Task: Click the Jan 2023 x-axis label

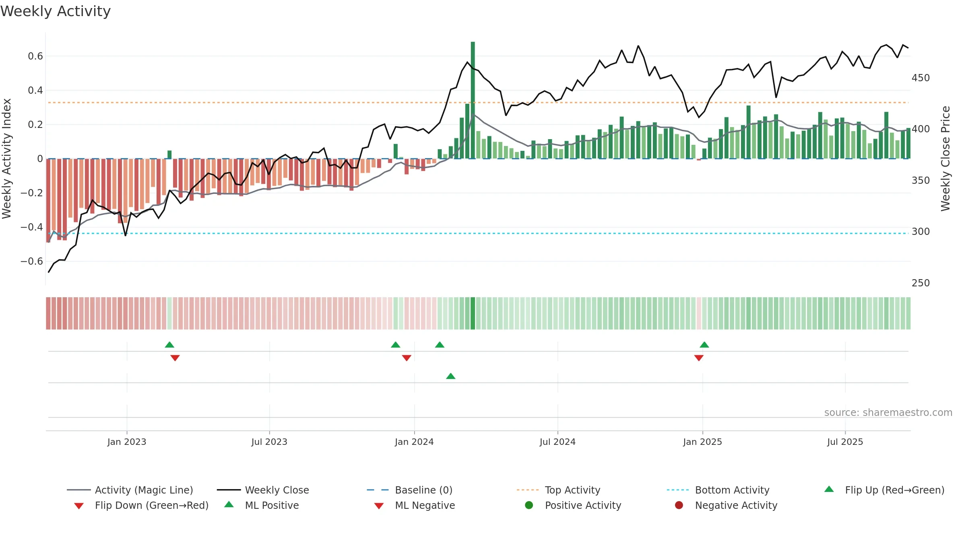Action: point(127,442)
